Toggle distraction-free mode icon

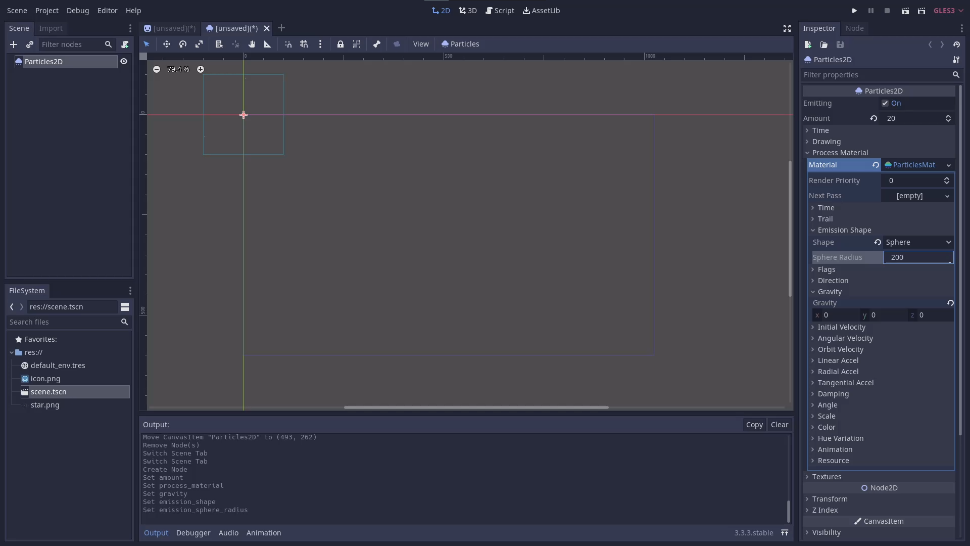pyautogui.click(x=787, y=28)
